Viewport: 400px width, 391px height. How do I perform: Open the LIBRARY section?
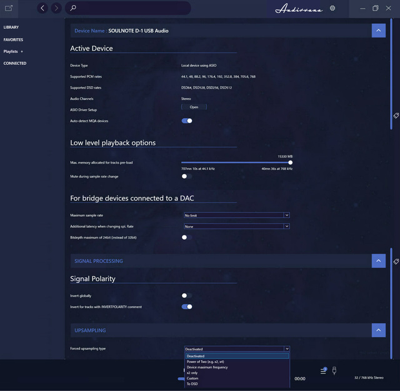[11, 27]
